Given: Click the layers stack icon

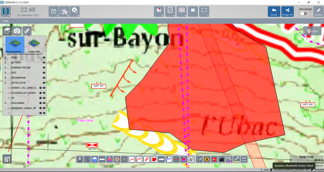Looking at the screenshot, I should pos(7,31).
